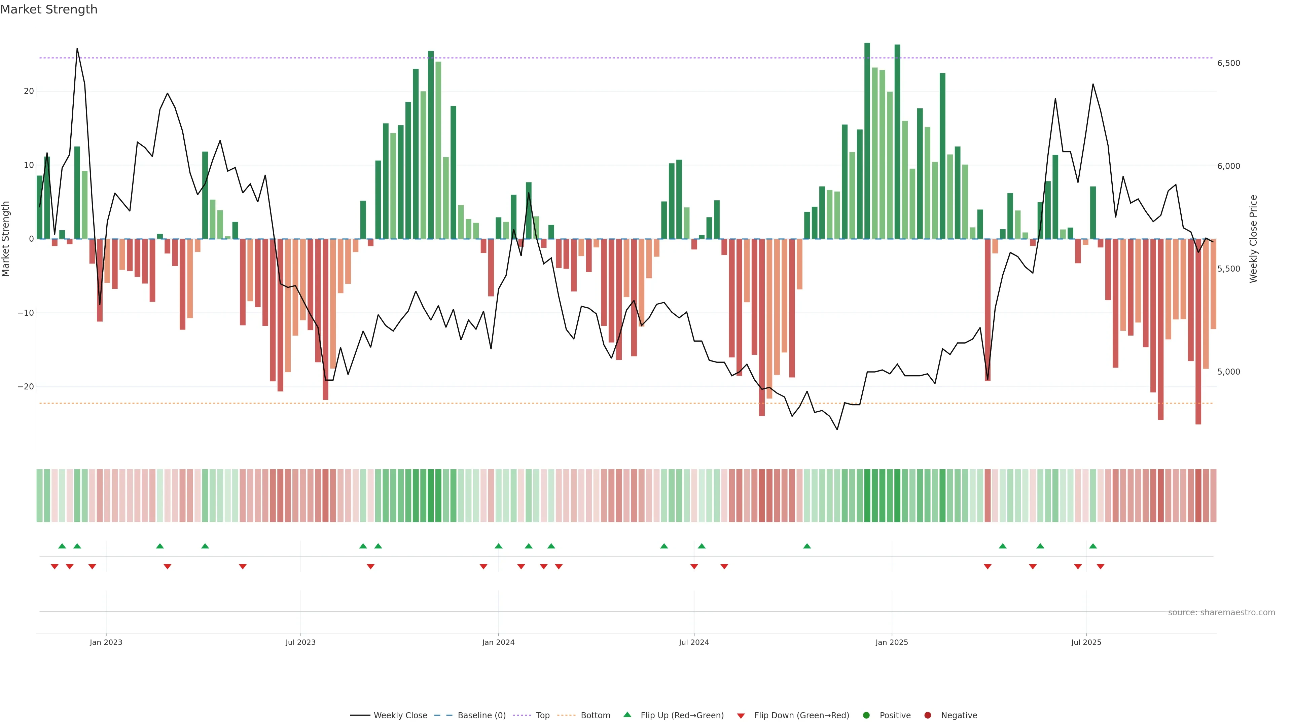
Task: Click the rightmost green flip-up triangle marker
Action: tap(1093, 546)
